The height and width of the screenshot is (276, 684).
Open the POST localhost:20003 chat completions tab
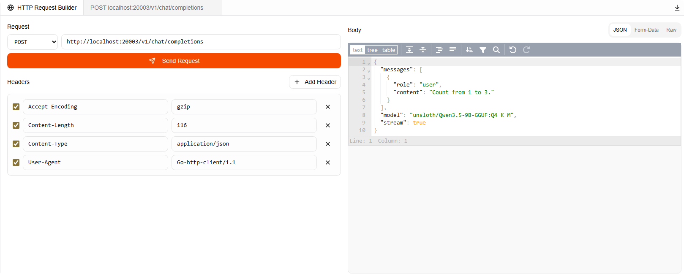click(x=153, y=8)
